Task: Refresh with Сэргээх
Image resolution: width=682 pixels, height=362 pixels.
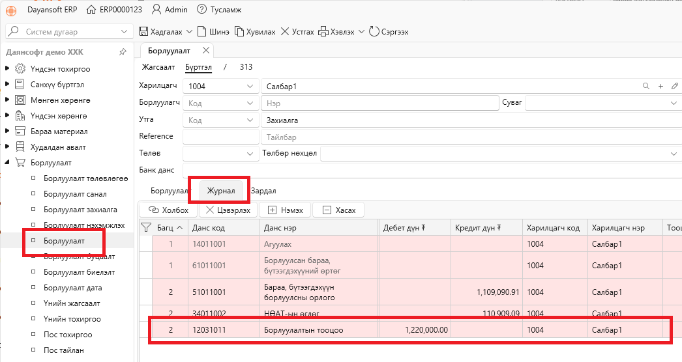Action: (x=389, y=32)
